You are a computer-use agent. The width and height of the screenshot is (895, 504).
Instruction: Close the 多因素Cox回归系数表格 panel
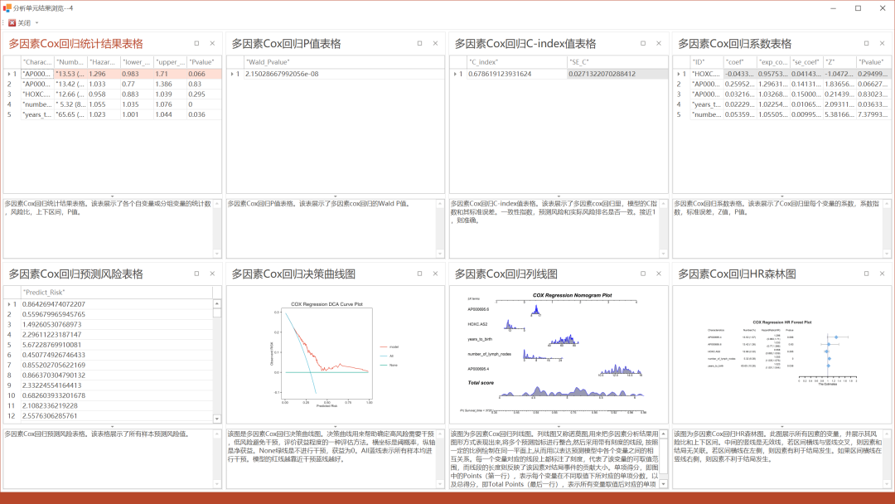coord(882,43)
